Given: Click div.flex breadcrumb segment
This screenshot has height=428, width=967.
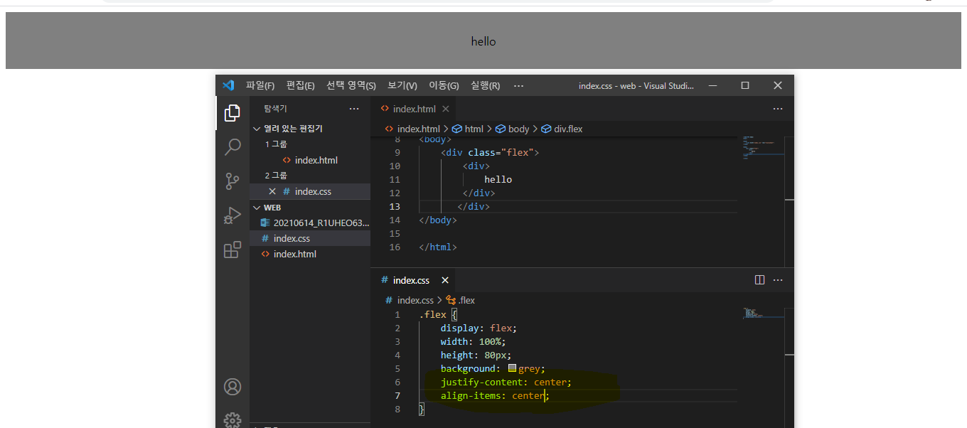Looking at the screenshot, I should pyautogui.click(x=562, y=129).
